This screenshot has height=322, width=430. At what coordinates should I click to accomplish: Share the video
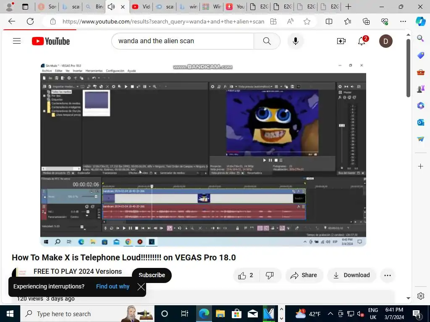pyautogui.click(x=304, y=275)
